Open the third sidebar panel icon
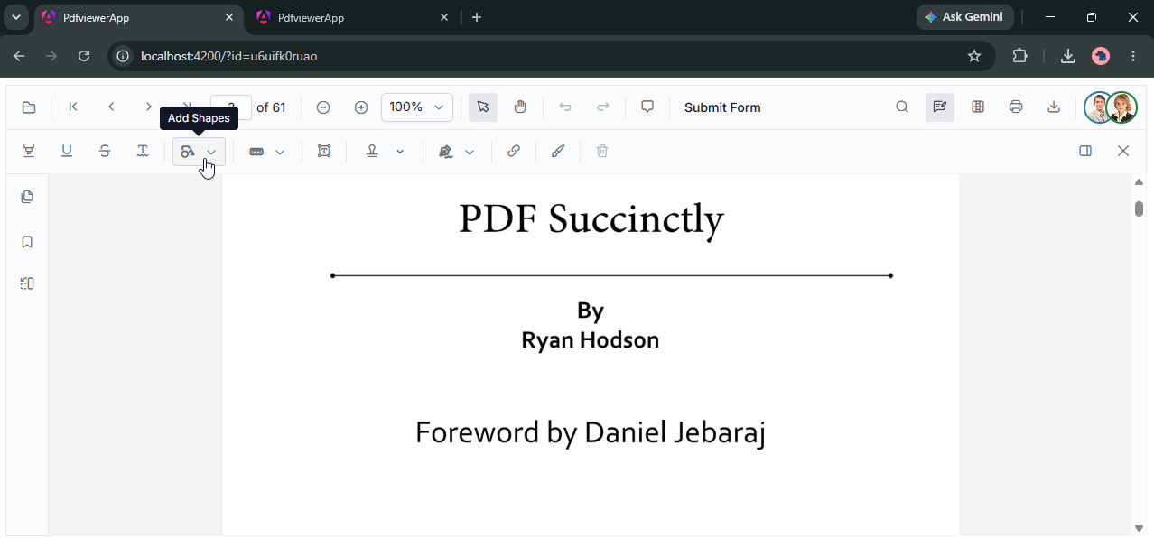Screen dimensions: 1154x538 coord(27,283)
